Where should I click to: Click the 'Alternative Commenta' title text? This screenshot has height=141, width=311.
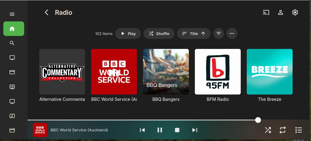pyautogui.click(x=62, y=99)
